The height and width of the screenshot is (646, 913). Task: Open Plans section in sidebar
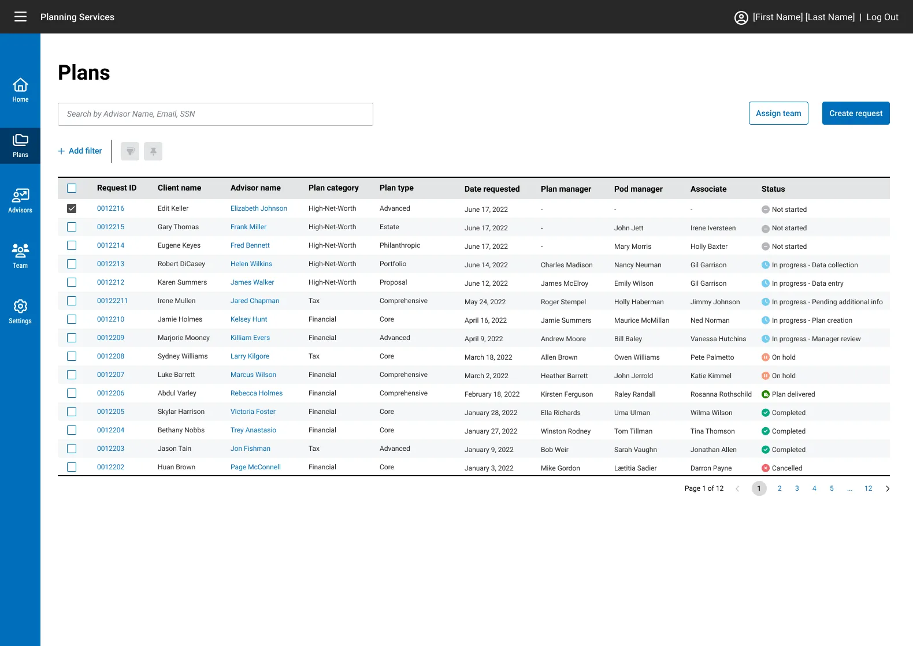click(x=20, y=146)
